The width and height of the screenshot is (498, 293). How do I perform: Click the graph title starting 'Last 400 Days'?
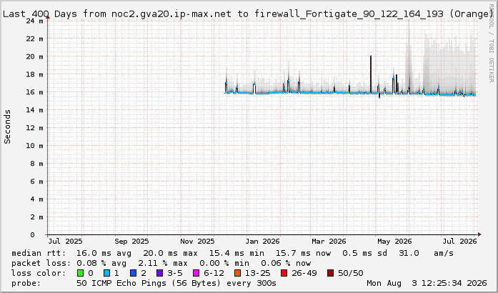(248, 14)
